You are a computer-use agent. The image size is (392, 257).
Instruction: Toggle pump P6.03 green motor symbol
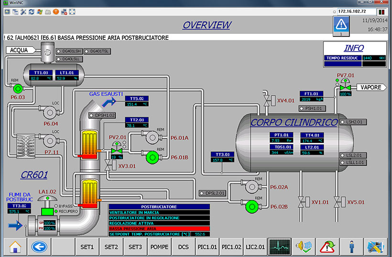(18, 88)
